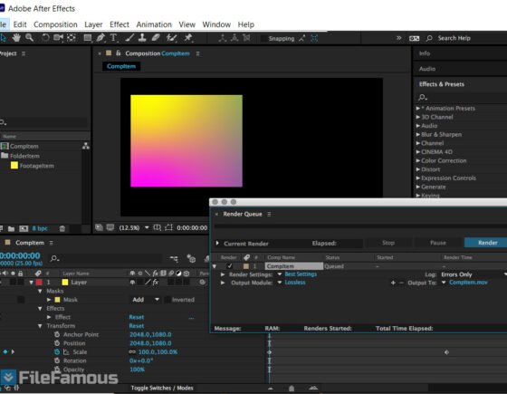Expand Current Render details

click(x=217, y=243)
